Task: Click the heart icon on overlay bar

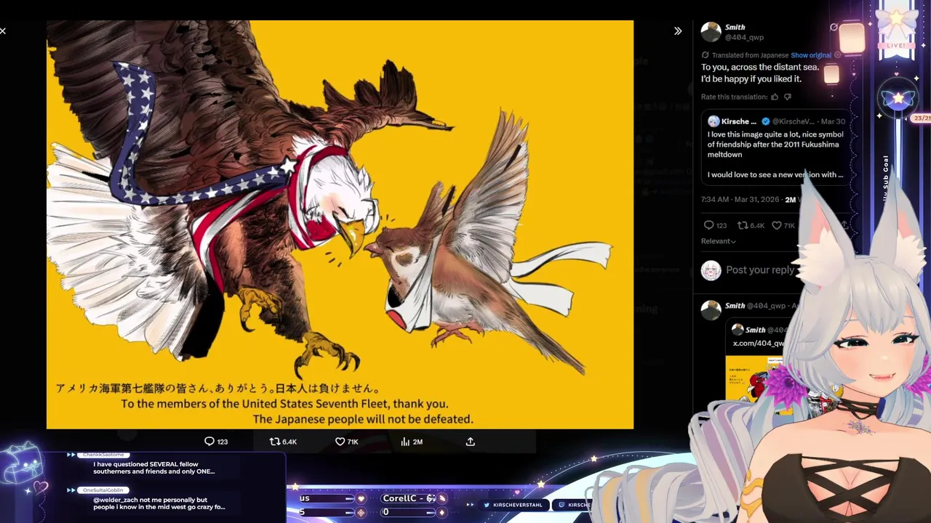Action: (x=361, y=498)
